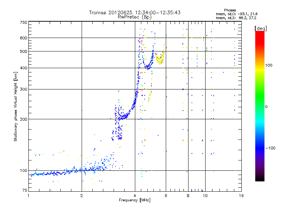
Task: Click the y-axis tick label "200"
Action: pyautogui.click(x=23, y=119)
